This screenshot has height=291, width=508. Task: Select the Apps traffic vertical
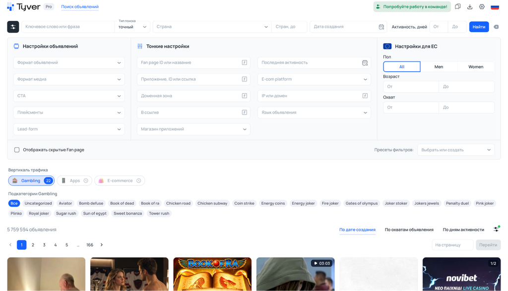coord(74,180)
